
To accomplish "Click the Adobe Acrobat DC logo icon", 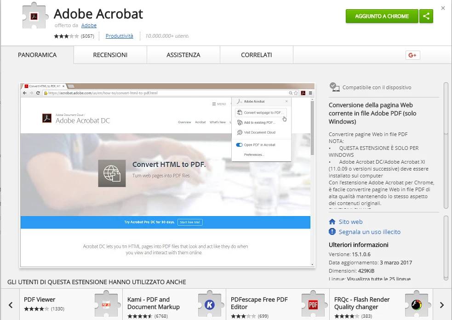I will click(47, 118).
